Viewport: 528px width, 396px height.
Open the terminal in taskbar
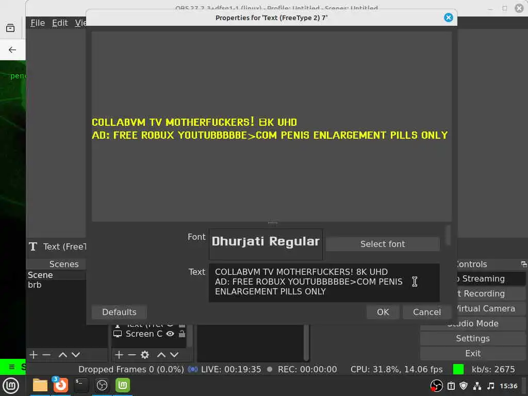81,385
